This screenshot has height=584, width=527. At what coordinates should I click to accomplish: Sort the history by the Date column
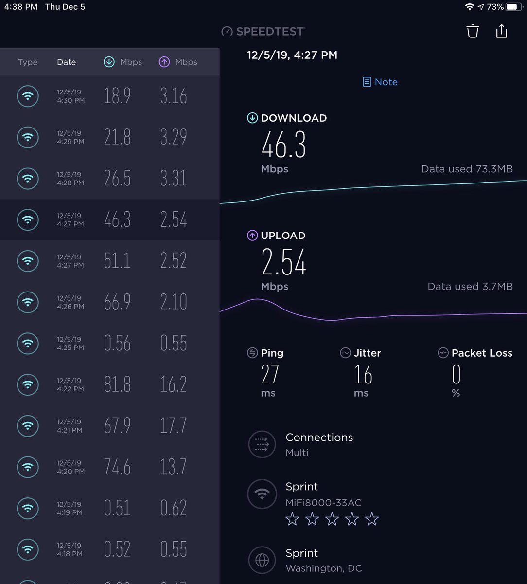pos(66,62)
